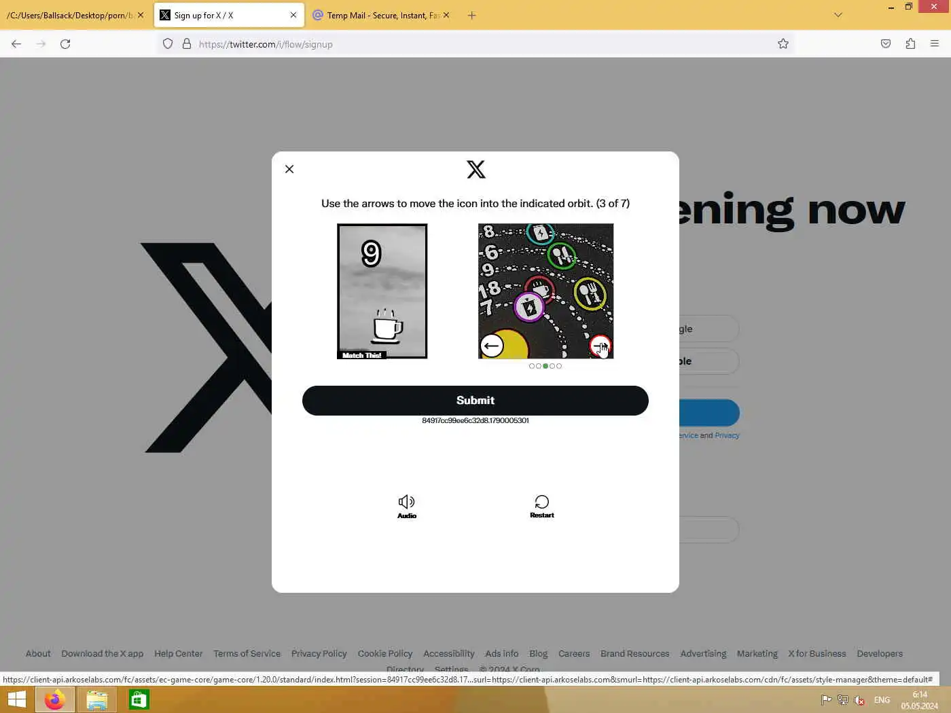Open the 'X for Business' footer link
The width and height of the screenshot is (951, 713).
817,654
